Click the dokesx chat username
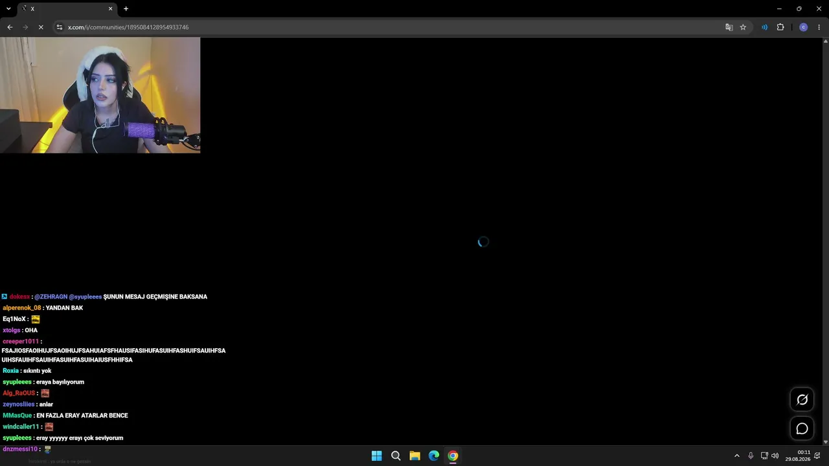 pos(19,296)
